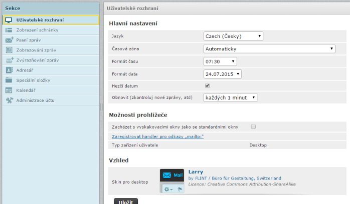Open the Formát data dropdown
The height and width of the screenshot is (204, 350).
[x=223, y=74]
